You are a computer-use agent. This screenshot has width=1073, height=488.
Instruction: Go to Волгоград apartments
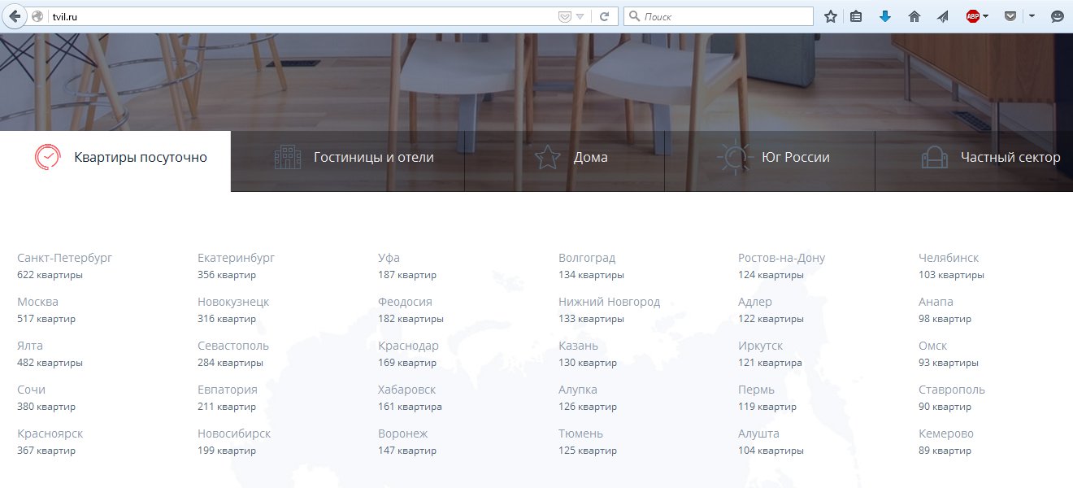pyautogui.click(x=587, y=258)
